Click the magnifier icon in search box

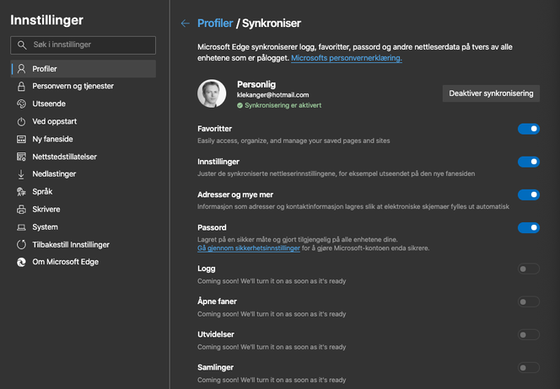[22, 45]
